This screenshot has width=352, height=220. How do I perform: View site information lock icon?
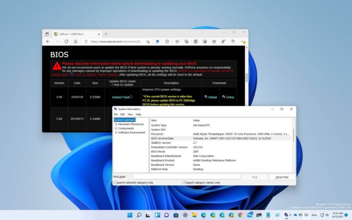point(86,42)
